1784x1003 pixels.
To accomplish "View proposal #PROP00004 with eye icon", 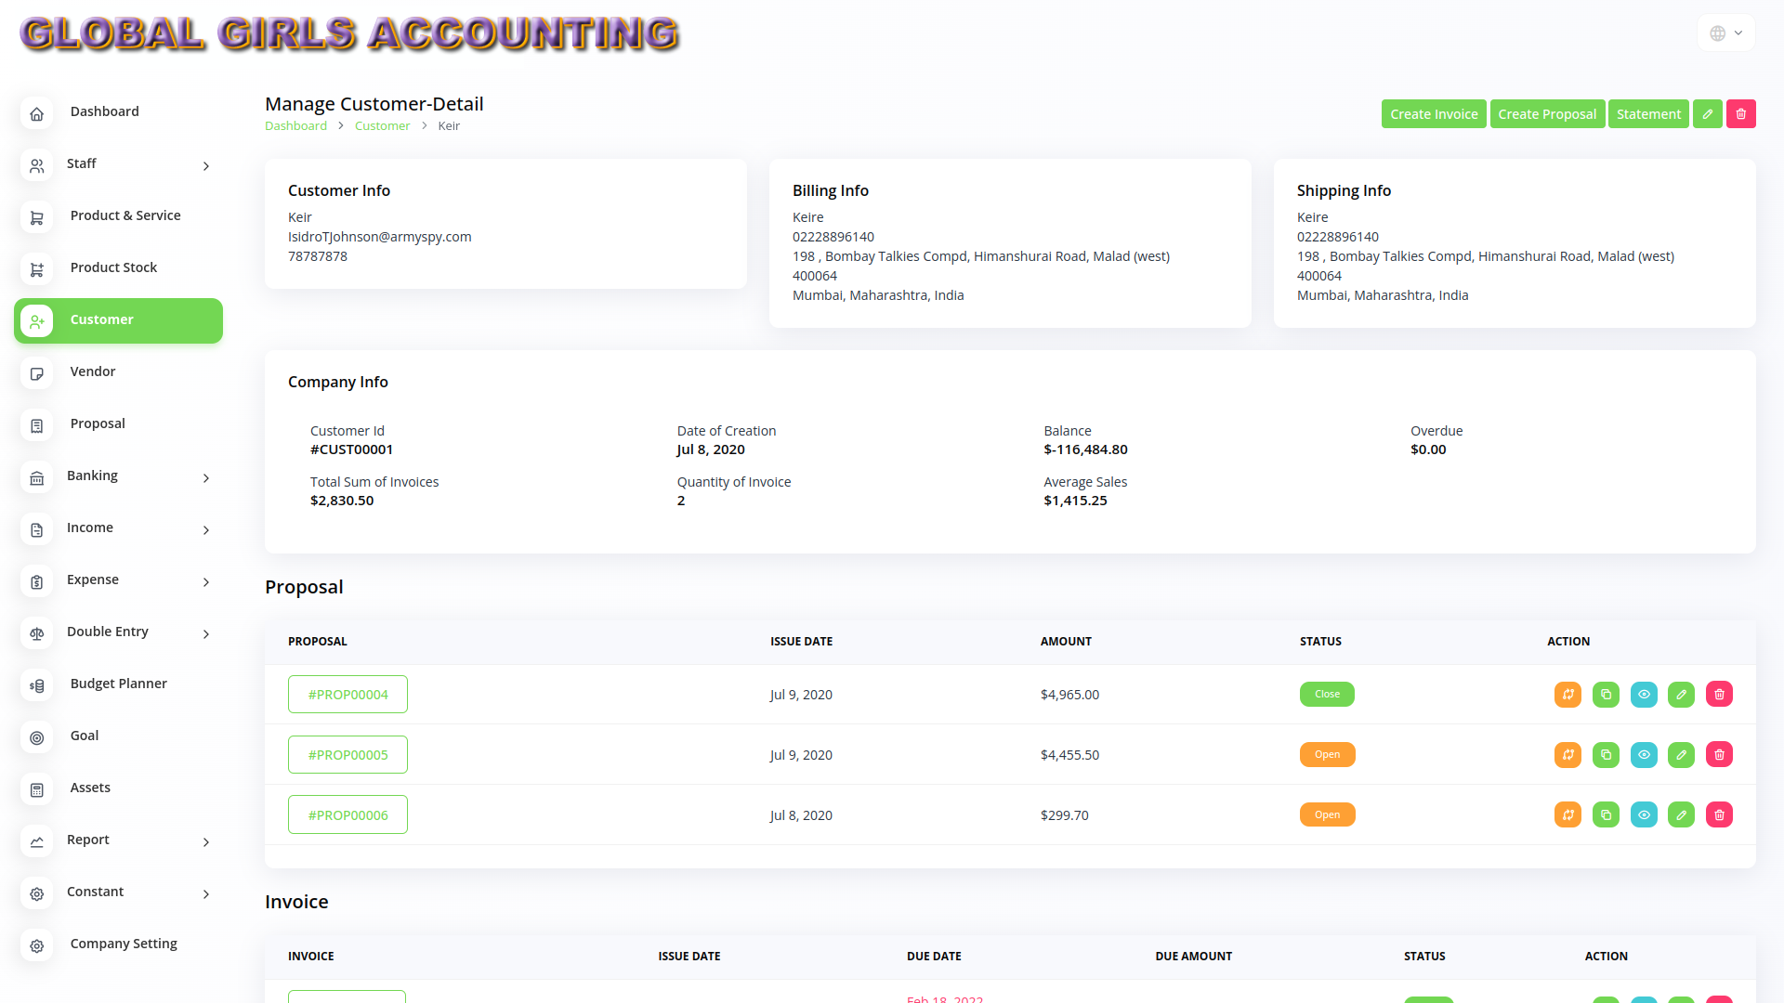I will point(1644,695).
